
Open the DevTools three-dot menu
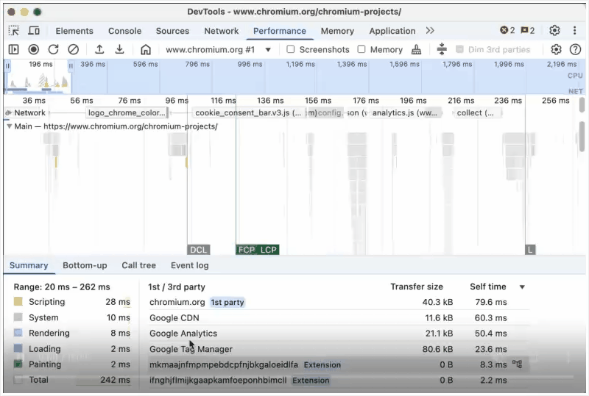(574, 30)
